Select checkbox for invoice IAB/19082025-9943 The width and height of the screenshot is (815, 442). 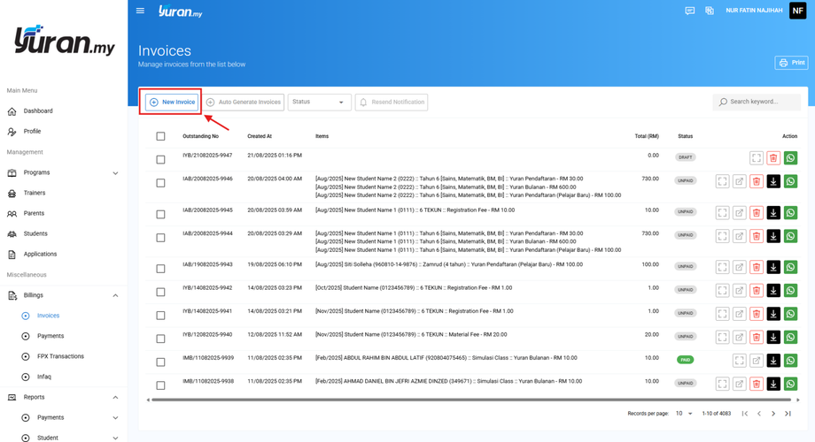coord(160,268)
